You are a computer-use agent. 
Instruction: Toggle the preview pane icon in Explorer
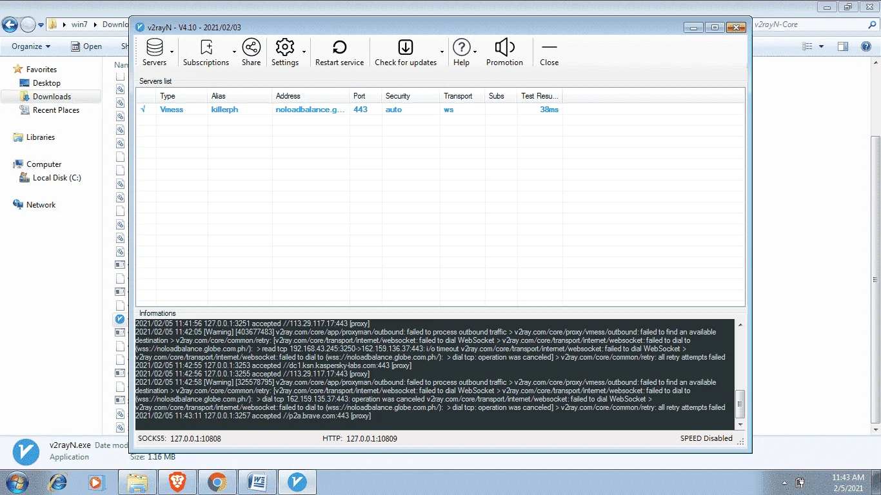pos(842,46)
